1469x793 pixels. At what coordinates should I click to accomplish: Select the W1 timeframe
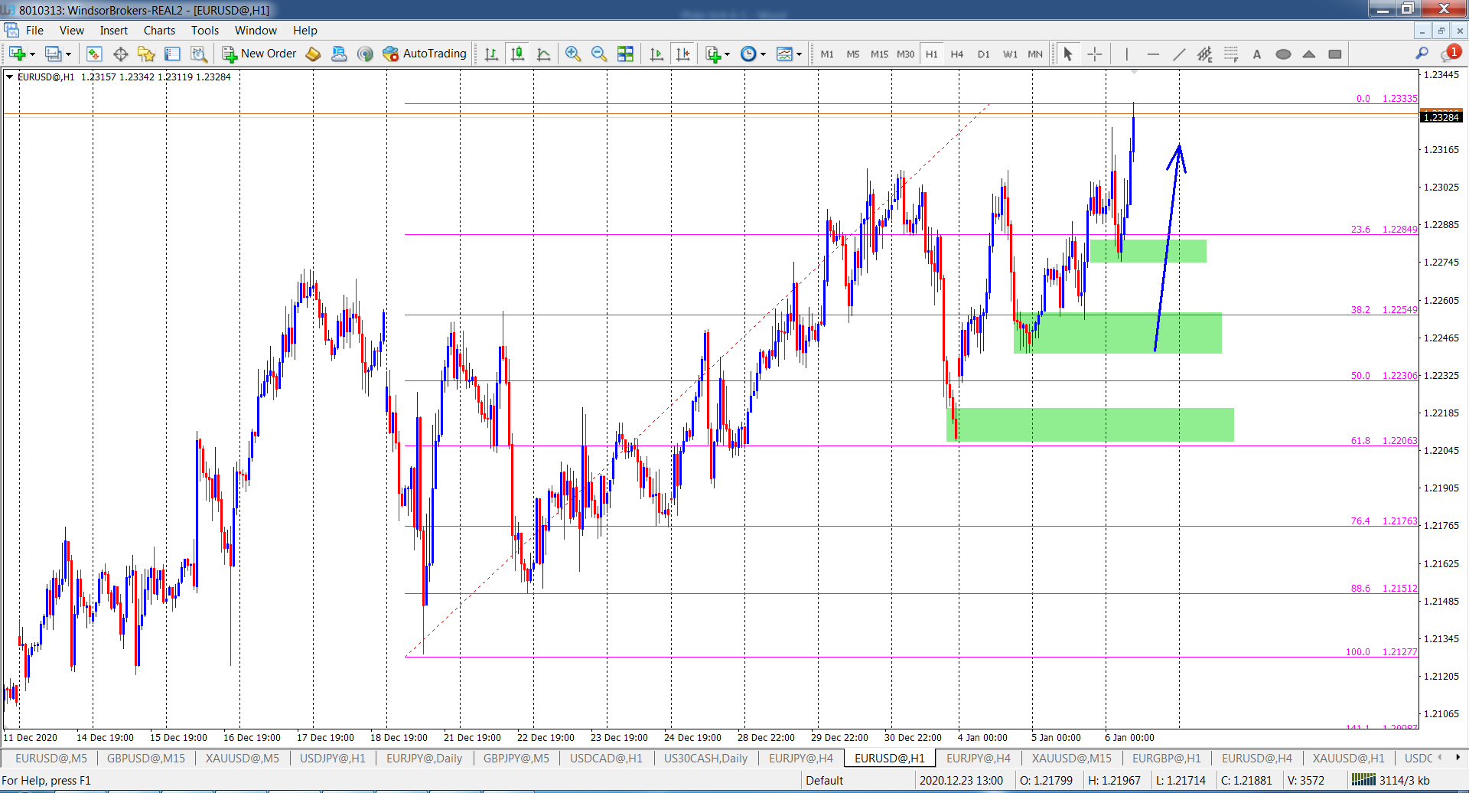(x=1010, y=54)
